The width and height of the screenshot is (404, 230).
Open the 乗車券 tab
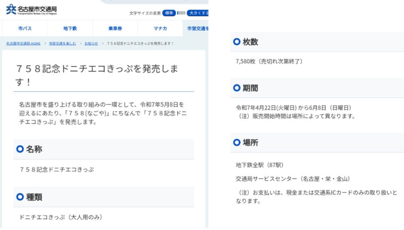[115, 28]
